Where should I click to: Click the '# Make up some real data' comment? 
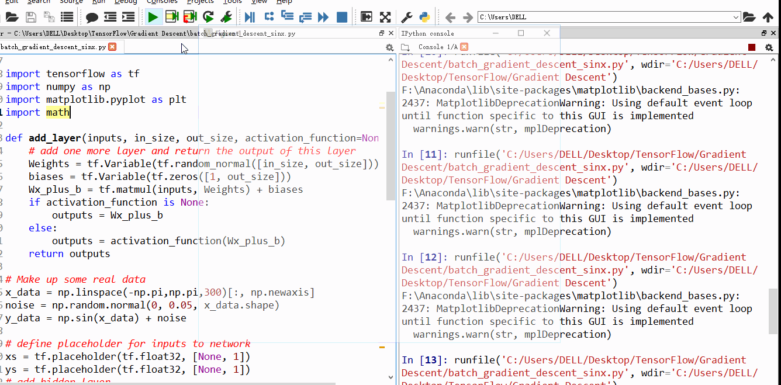[x=75, y=279]
